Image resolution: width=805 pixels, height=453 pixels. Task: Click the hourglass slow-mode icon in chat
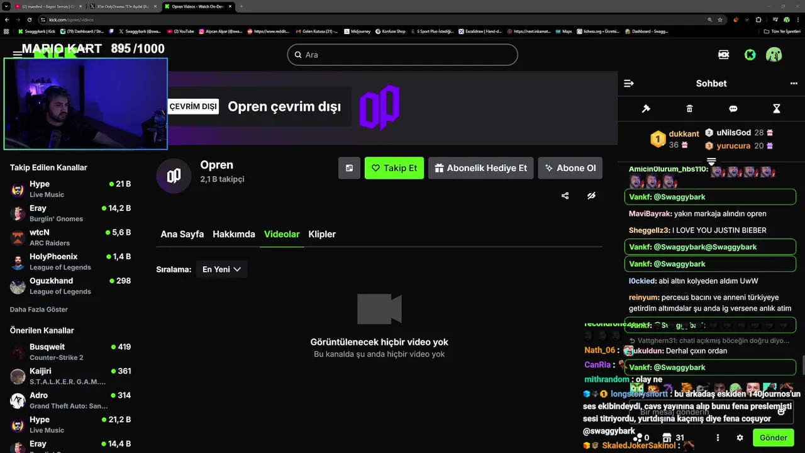(x=777, y=109)
